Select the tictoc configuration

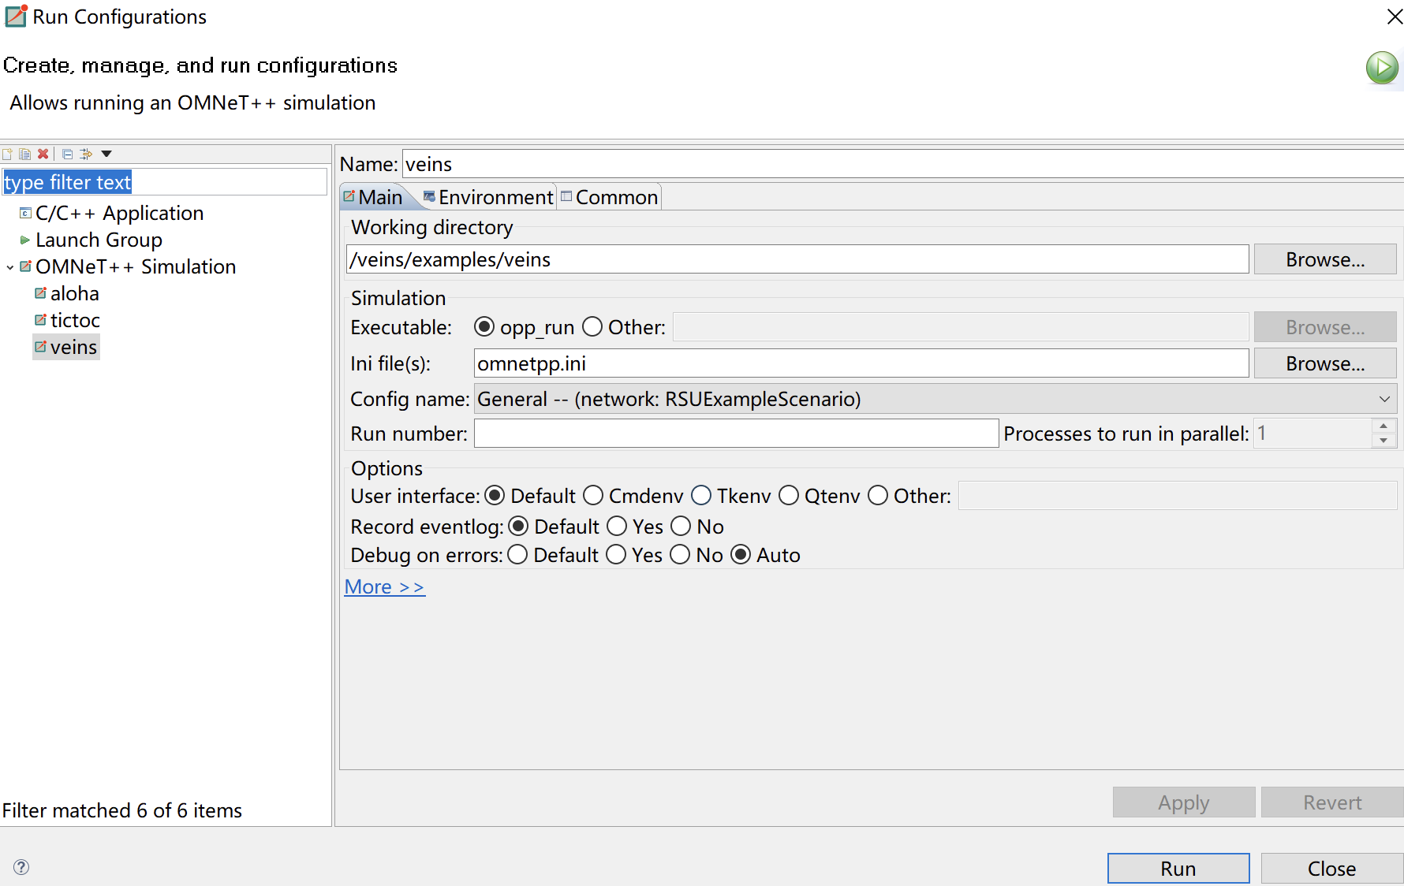(x=74, y=320)
